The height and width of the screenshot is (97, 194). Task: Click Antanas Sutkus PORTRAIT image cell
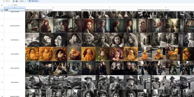tap(110, 93)
